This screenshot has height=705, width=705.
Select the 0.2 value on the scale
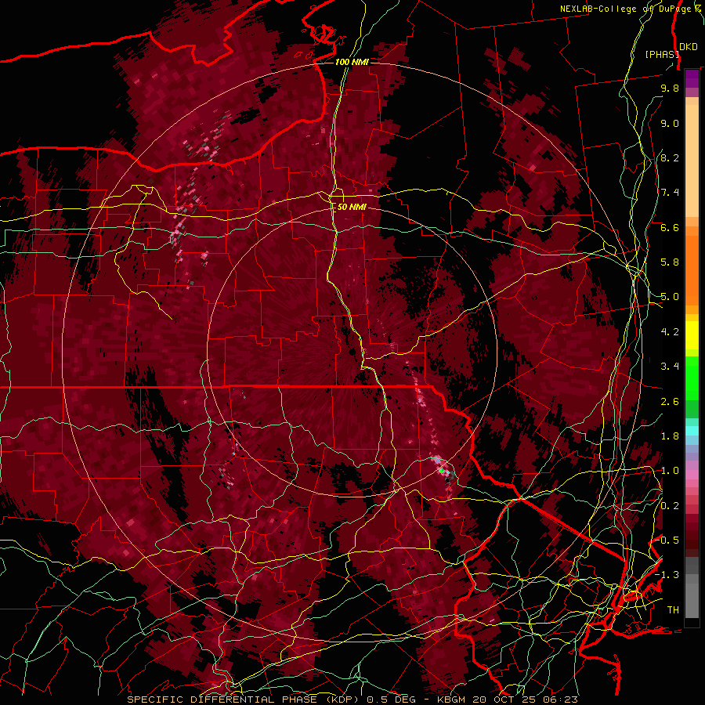coord(670,505)
